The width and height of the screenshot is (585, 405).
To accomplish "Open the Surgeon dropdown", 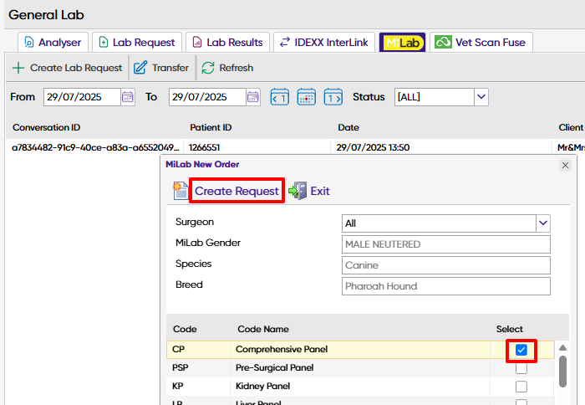I will (445, 223).
